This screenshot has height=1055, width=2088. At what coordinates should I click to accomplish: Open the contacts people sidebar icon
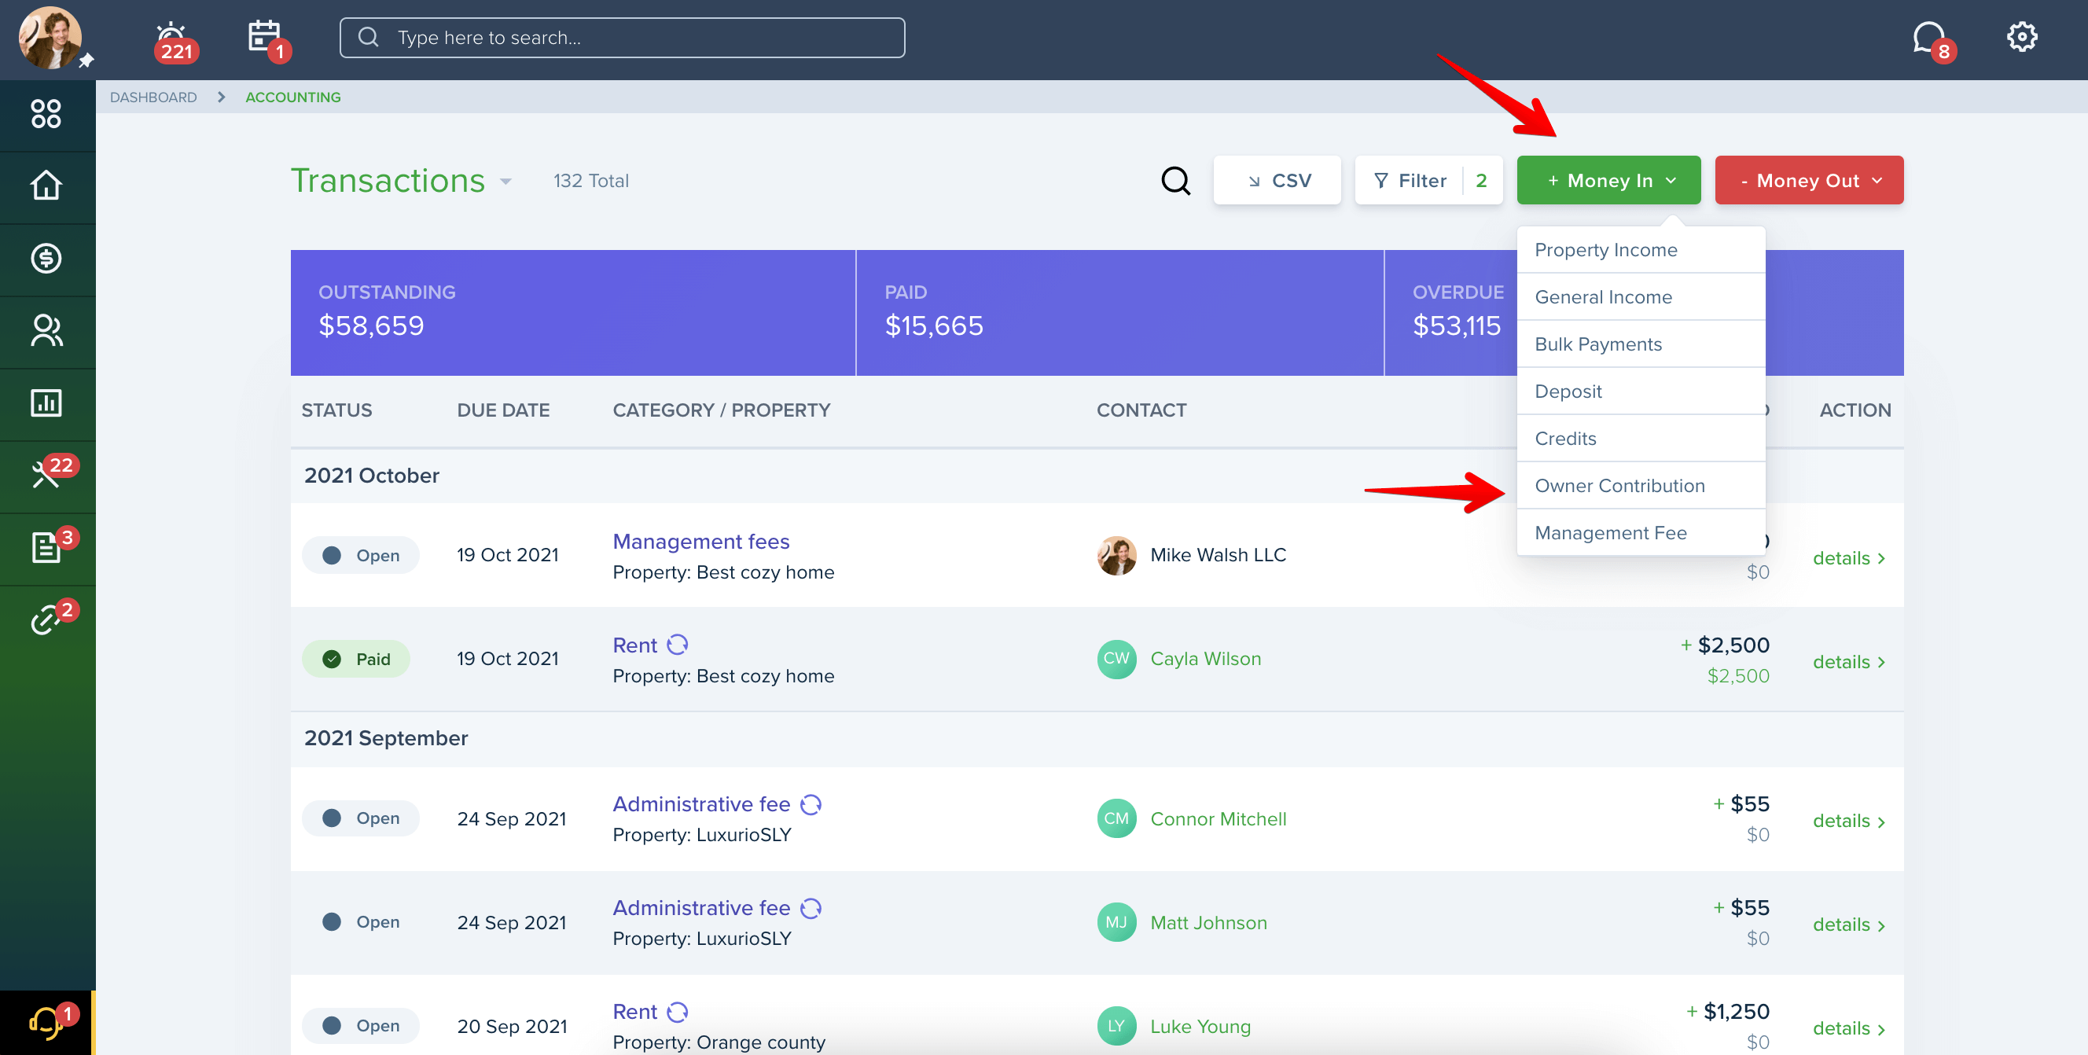coord(46,331)
